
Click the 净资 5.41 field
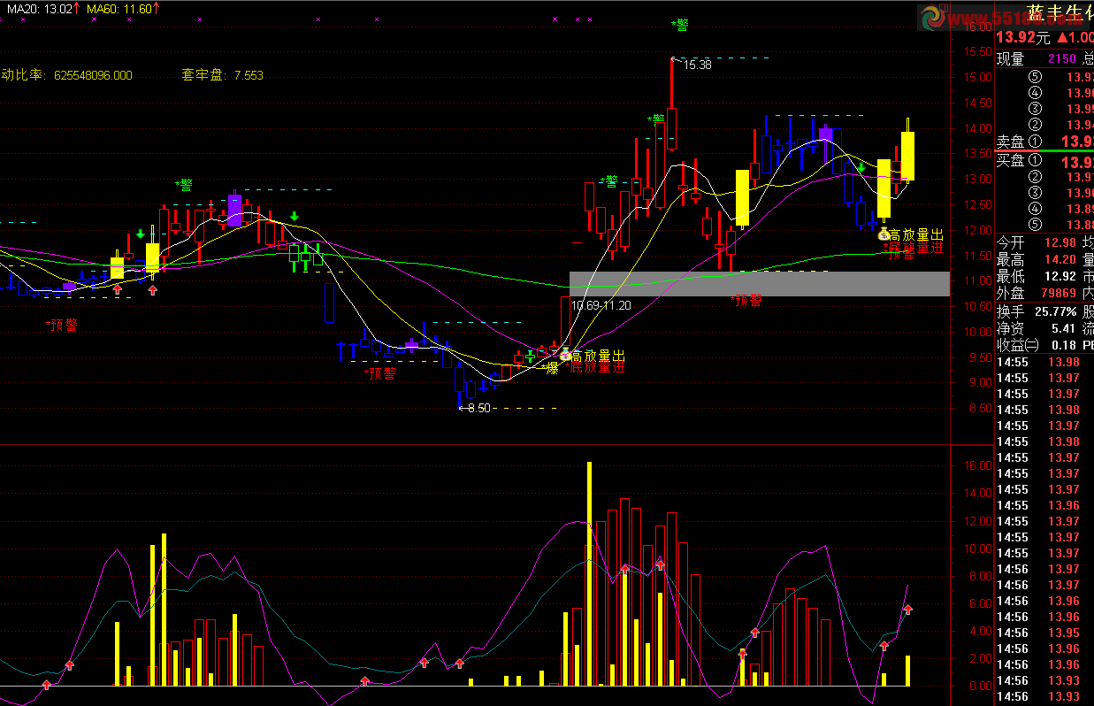[x=1037, y=328]
